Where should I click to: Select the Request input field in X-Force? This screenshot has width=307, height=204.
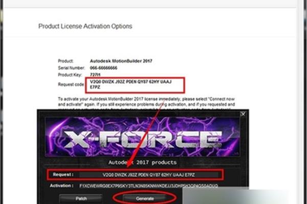[x=148, y=175]
